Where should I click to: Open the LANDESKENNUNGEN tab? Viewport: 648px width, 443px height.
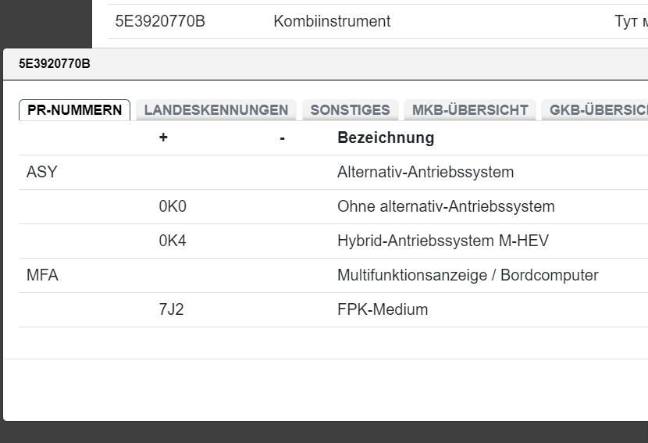[216, 110]
